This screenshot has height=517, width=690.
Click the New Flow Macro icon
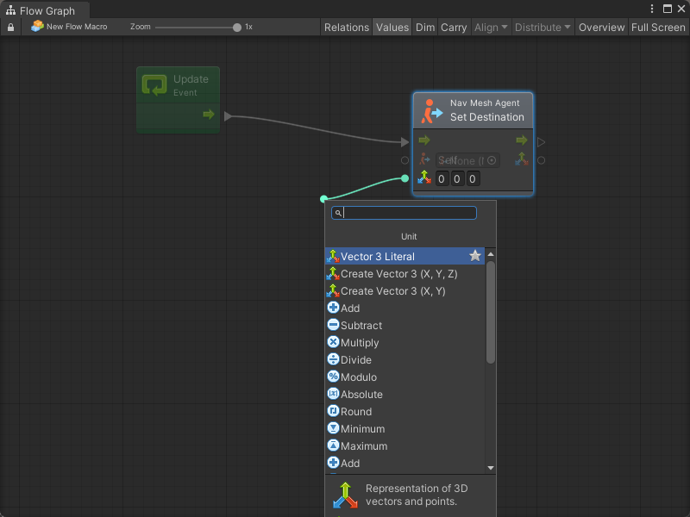(37, 27)
